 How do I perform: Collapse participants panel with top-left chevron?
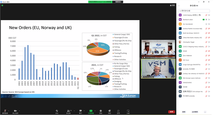[179, 6]
